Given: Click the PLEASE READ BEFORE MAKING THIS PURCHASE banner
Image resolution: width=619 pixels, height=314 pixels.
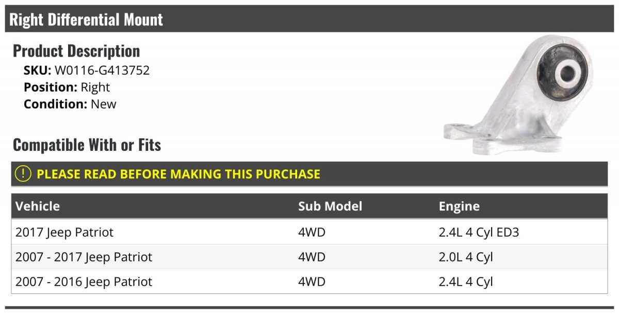Looking at the screenshot, I should 178,174.
